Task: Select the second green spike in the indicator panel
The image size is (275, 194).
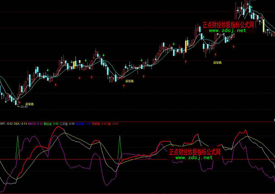Action: (119, 146)
